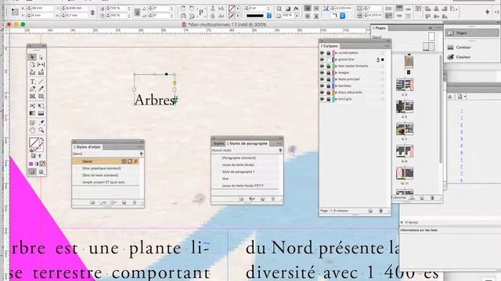Click trash icon in Styles d'objet panel
Viewport: 501px width, 281px height.
135,203
